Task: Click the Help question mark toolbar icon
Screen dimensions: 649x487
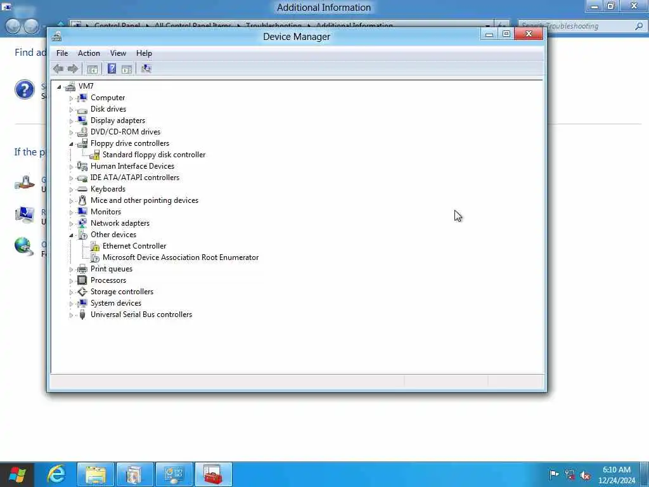Action: [112, 68]
